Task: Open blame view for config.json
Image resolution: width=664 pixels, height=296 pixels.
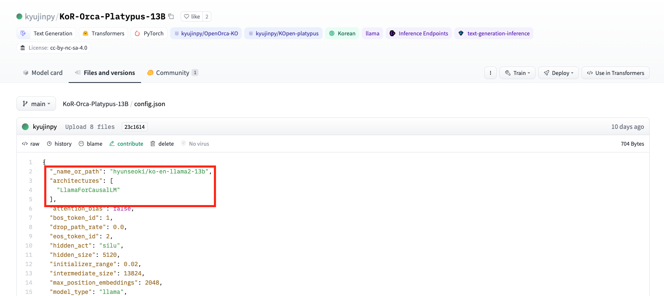Action: [91, 144]
